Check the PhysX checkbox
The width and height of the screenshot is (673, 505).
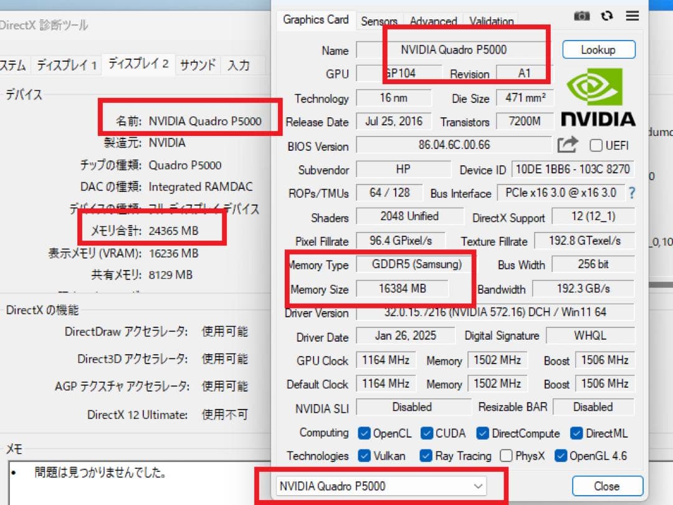(506, 456)
